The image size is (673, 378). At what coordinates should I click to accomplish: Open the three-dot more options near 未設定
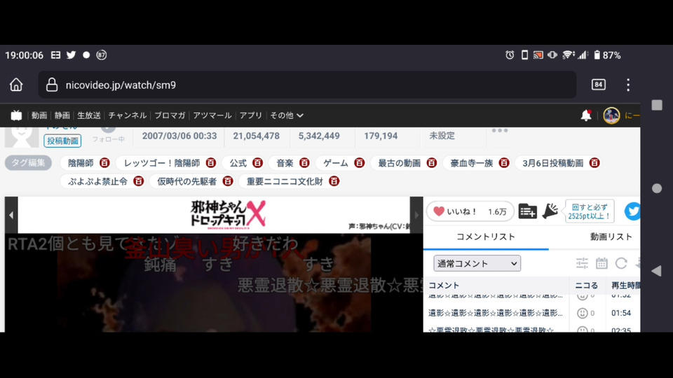coord(500,130)
